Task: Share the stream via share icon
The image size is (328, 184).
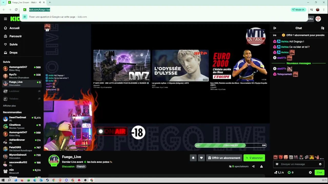Action: click(x=253, y=166)
